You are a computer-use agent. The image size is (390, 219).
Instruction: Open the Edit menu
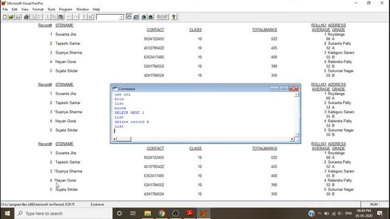[x=15, y=10]
